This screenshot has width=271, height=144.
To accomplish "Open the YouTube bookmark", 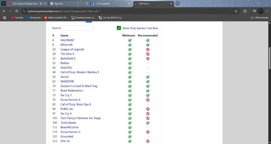I will tap(17, 18).
